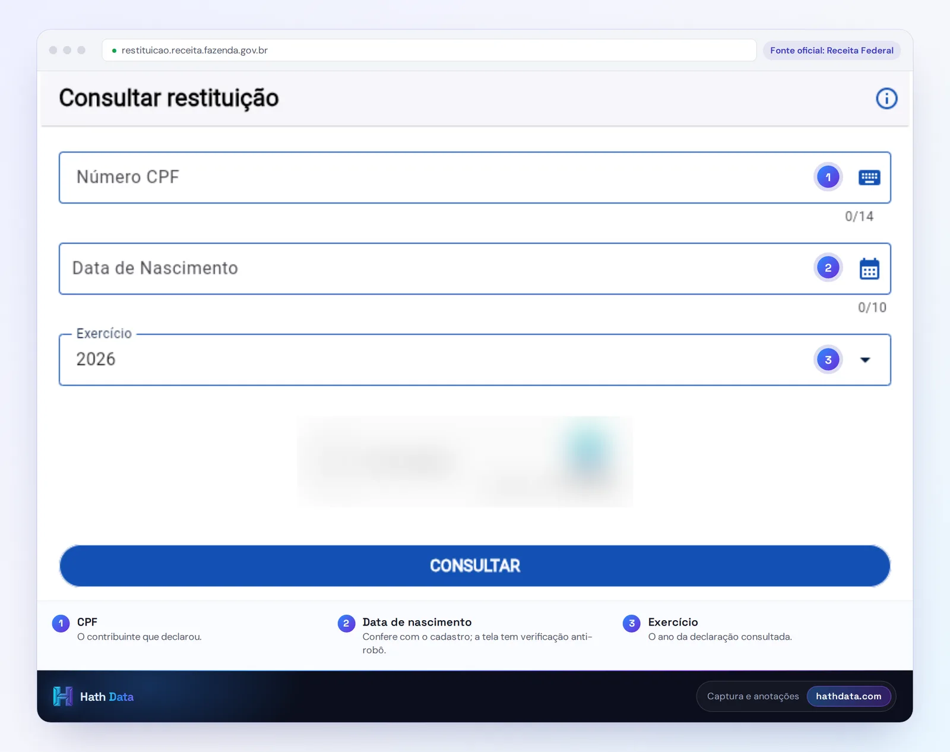Select the Exercício field showing 2026
Viewport: 950px width, 752px height.
[475, 360]
